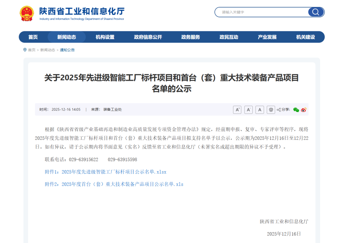Go to the 产业发展 section
The width and height of the screenshot is (342, 243).
tap(267, 37)
